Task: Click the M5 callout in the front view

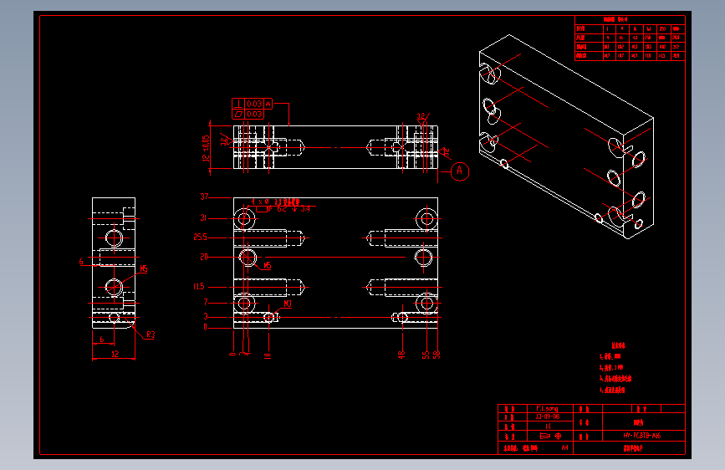Action: 268,266
